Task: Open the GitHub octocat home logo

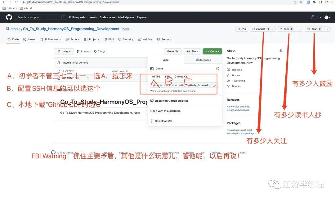Action: tap(9, 17)
